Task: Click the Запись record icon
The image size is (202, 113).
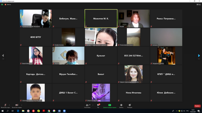Action: pyautogui.click(x=121, y=105)
